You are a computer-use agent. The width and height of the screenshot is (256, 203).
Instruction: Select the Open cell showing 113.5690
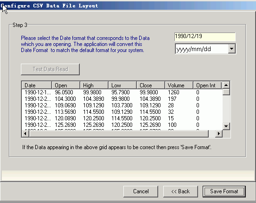point(65,112)
